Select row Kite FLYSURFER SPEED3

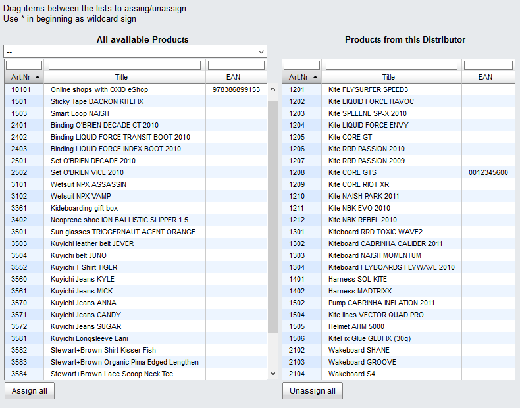[399, 89]
